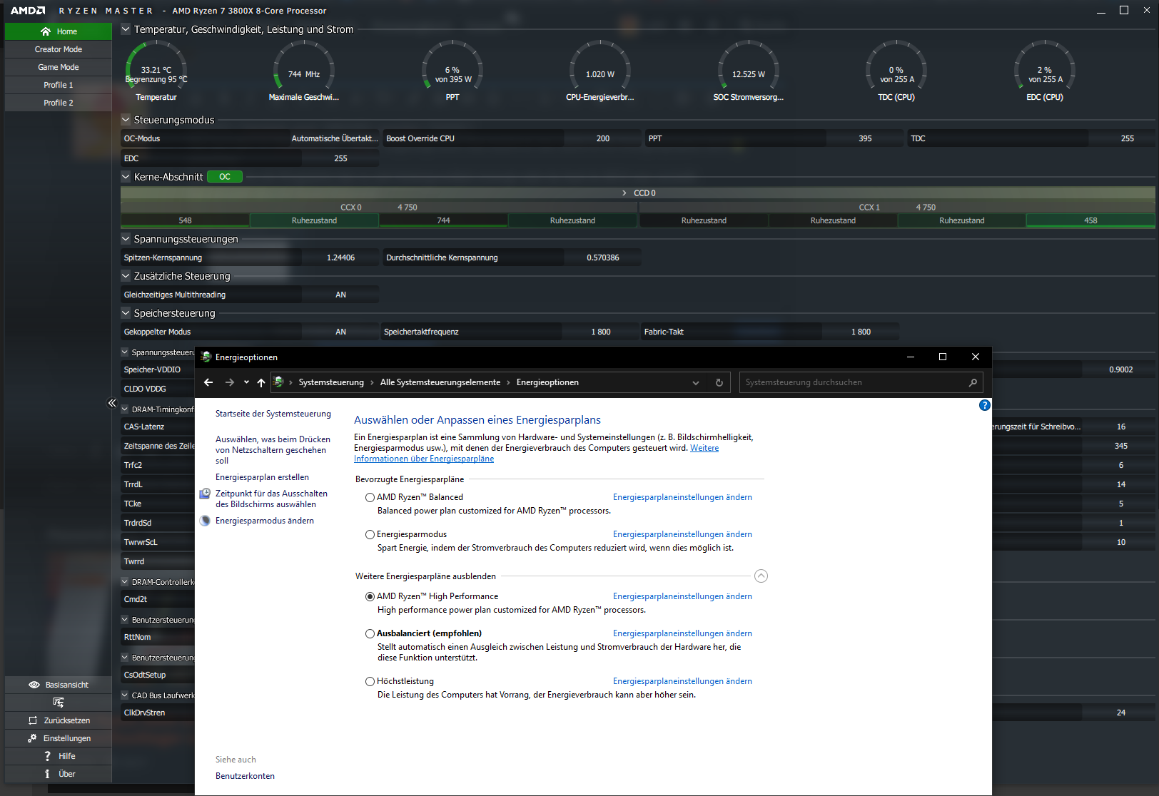Click the Maximale Geschwindigkeit gauge

(x=304, y=71)
